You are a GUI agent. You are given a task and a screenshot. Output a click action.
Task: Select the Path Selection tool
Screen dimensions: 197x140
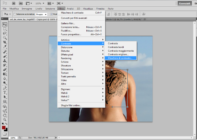click(5, 97)
